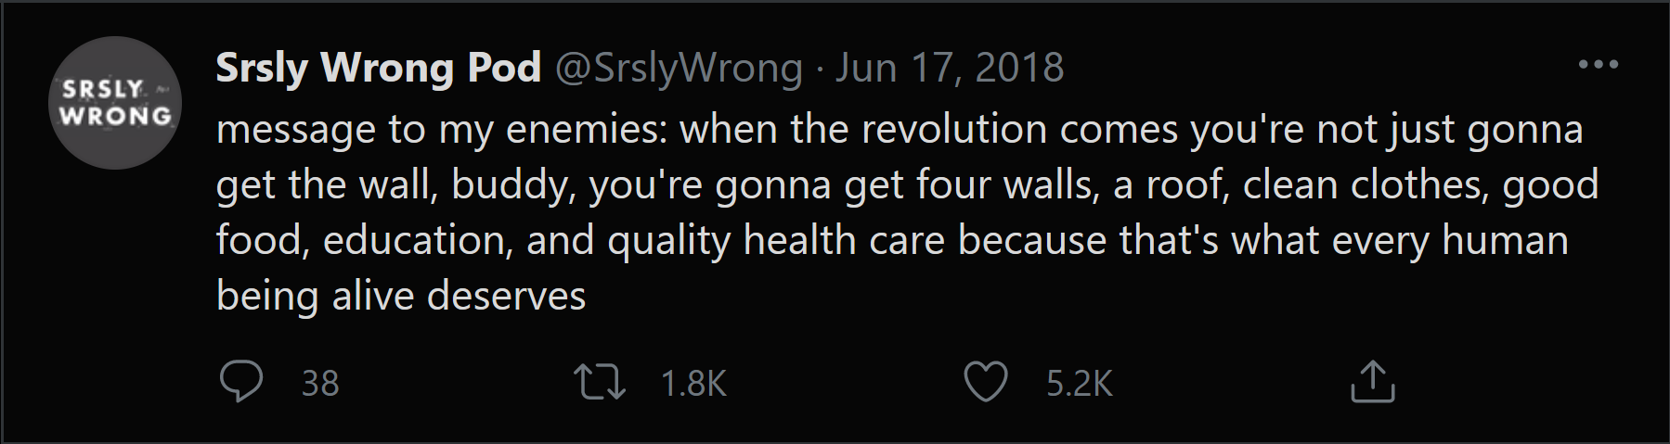Open the SRSLY WRONG profile avatar

(x=115, y=103)
